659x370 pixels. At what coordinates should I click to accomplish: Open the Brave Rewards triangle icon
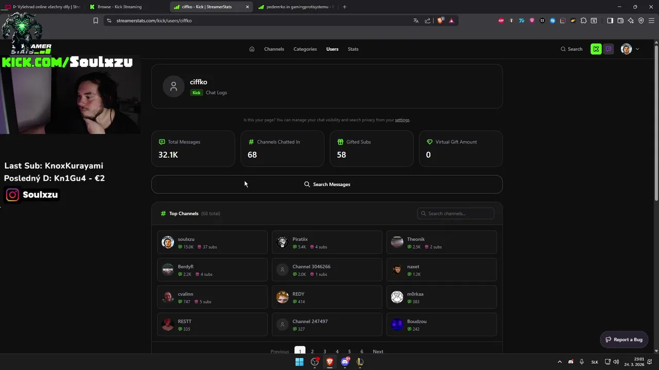[x=452, y=21]
